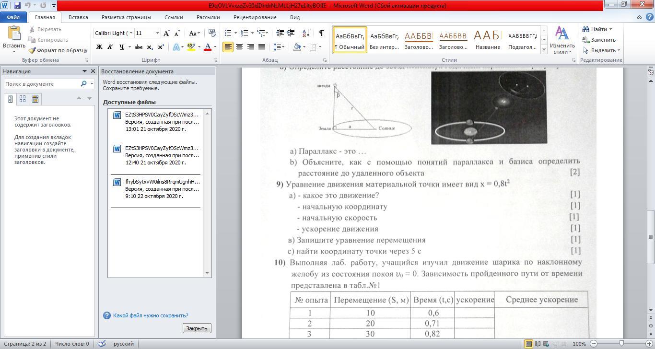
Task: Apply strikethrough formatting to text
Action: click(139, 47)
